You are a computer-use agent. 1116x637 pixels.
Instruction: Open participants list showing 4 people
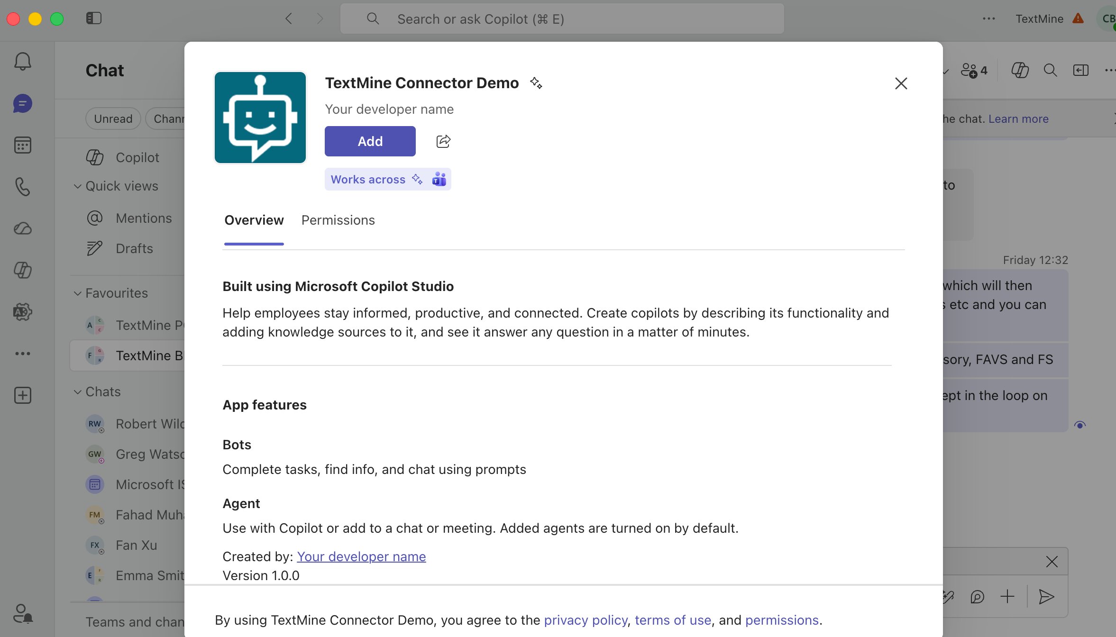(x=974, y=71)
